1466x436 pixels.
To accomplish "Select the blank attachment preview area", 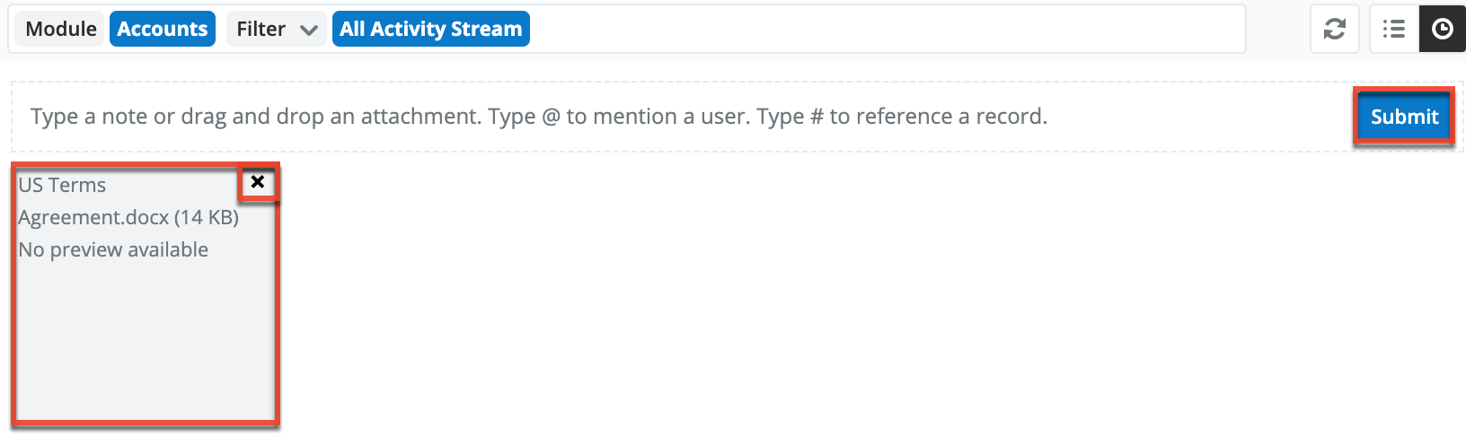I will [144, 341].
